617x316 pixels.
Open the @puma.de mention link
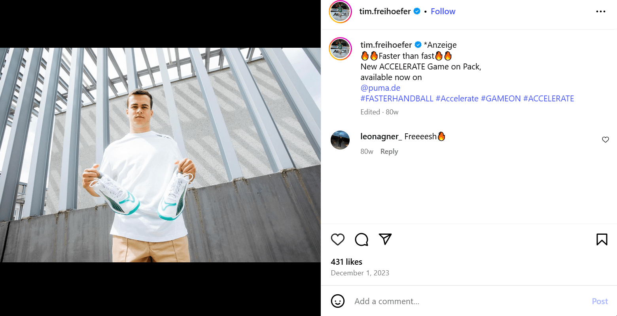pos(380,88)
